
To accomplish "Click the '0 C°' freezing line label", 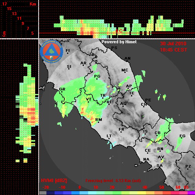I will pyautogui.click(x=120, y=31).
